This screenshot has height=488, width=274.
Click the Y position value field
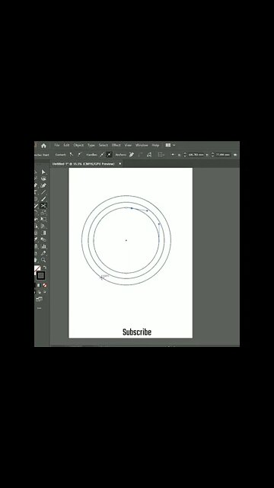coord(223,154)
